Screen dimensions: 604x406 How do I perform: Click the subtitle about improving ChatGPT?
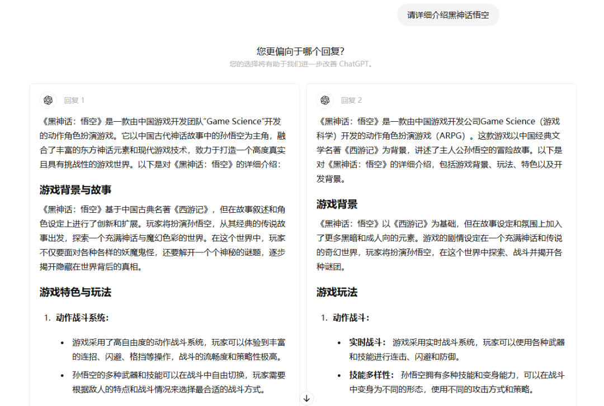[x=300, y=64]
